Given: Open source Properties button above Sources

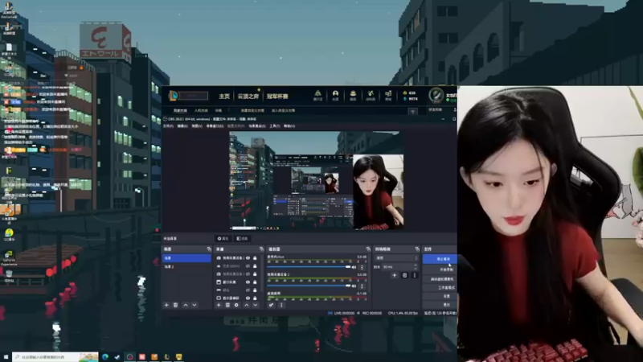Looking at the screenshot, I should tap(223, 238).
